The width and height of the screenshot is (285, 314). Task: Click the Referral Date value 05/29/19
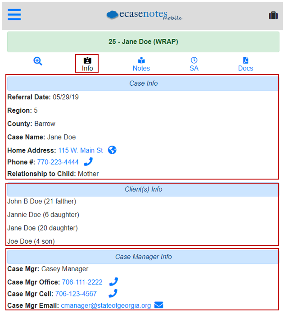point(66,97)
